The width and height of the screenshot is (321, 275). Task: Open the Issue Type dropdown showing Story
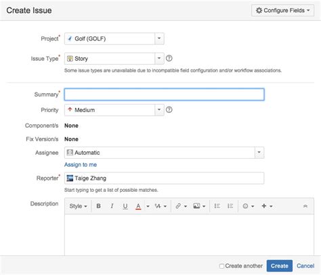point(159,58)
